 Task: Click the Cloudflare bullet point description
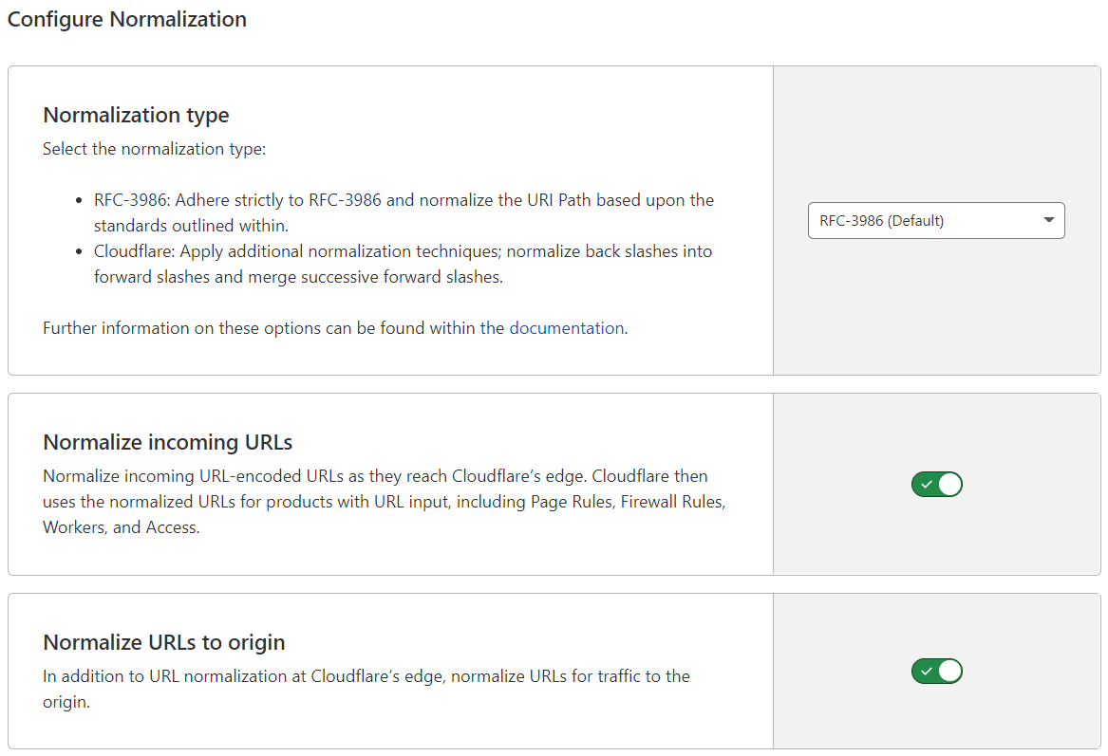(x=402, y=264)
